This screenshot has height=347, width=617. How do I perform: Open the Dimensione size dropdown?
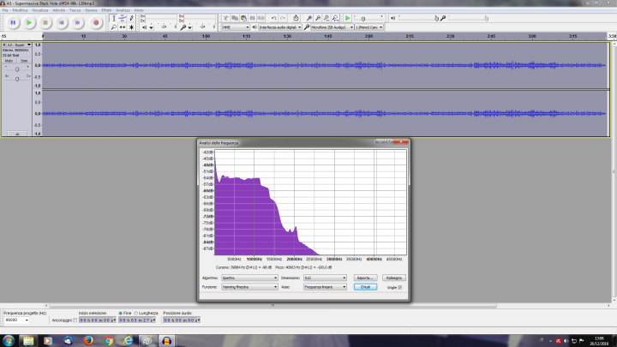[x=325, y=278]
